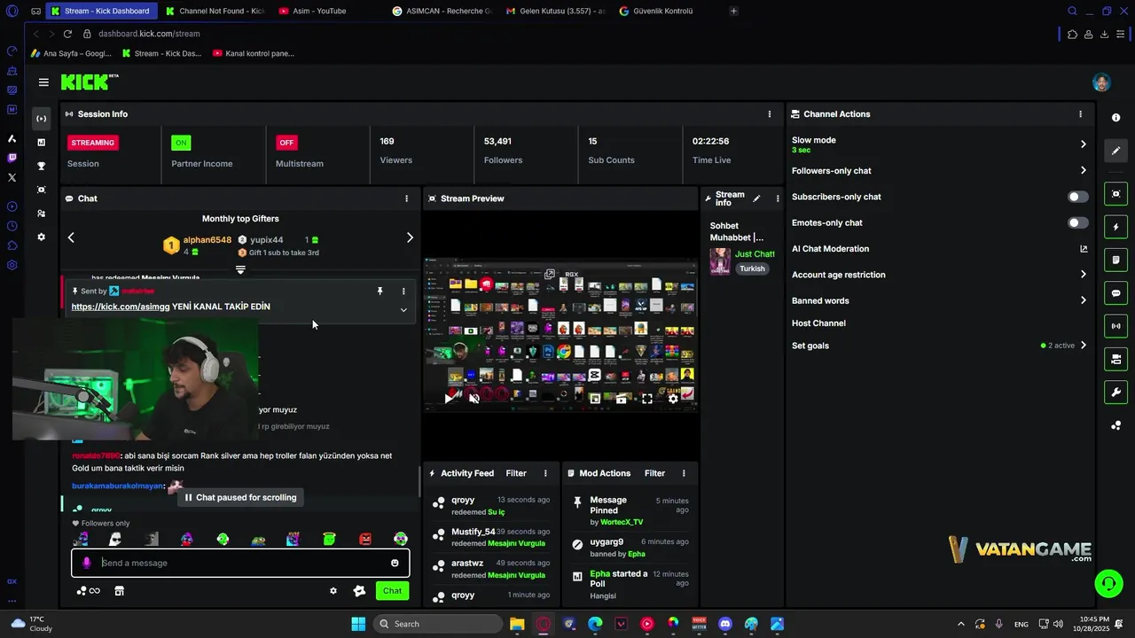This screenshot has height=638, width=1135.
Task: Open the Twitch icon in browser sidebar
Action: coord(12,158)
